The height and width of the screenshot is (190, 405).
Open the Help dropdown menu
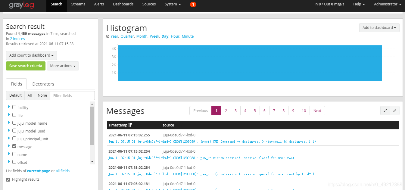(359, 4)
